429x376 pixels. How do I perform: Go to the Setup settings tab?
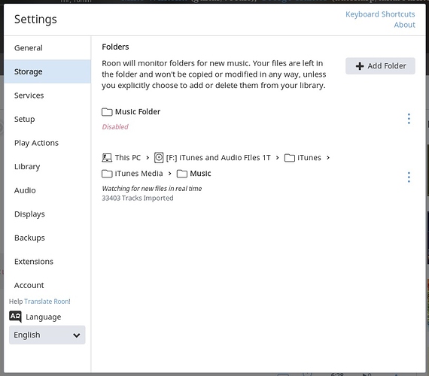(47, 119)
